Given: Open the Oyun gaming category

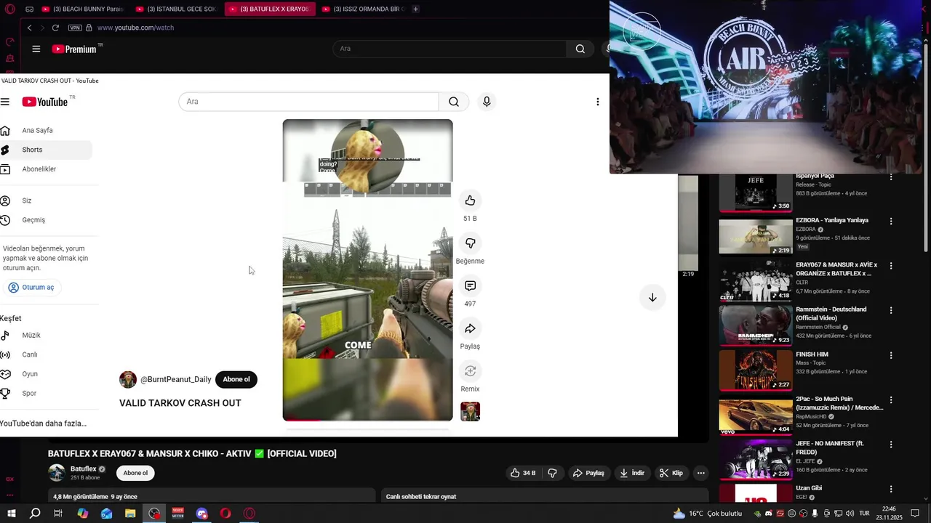Looking at the screenshot, I should pyautogui.click(x=45, y=374).
